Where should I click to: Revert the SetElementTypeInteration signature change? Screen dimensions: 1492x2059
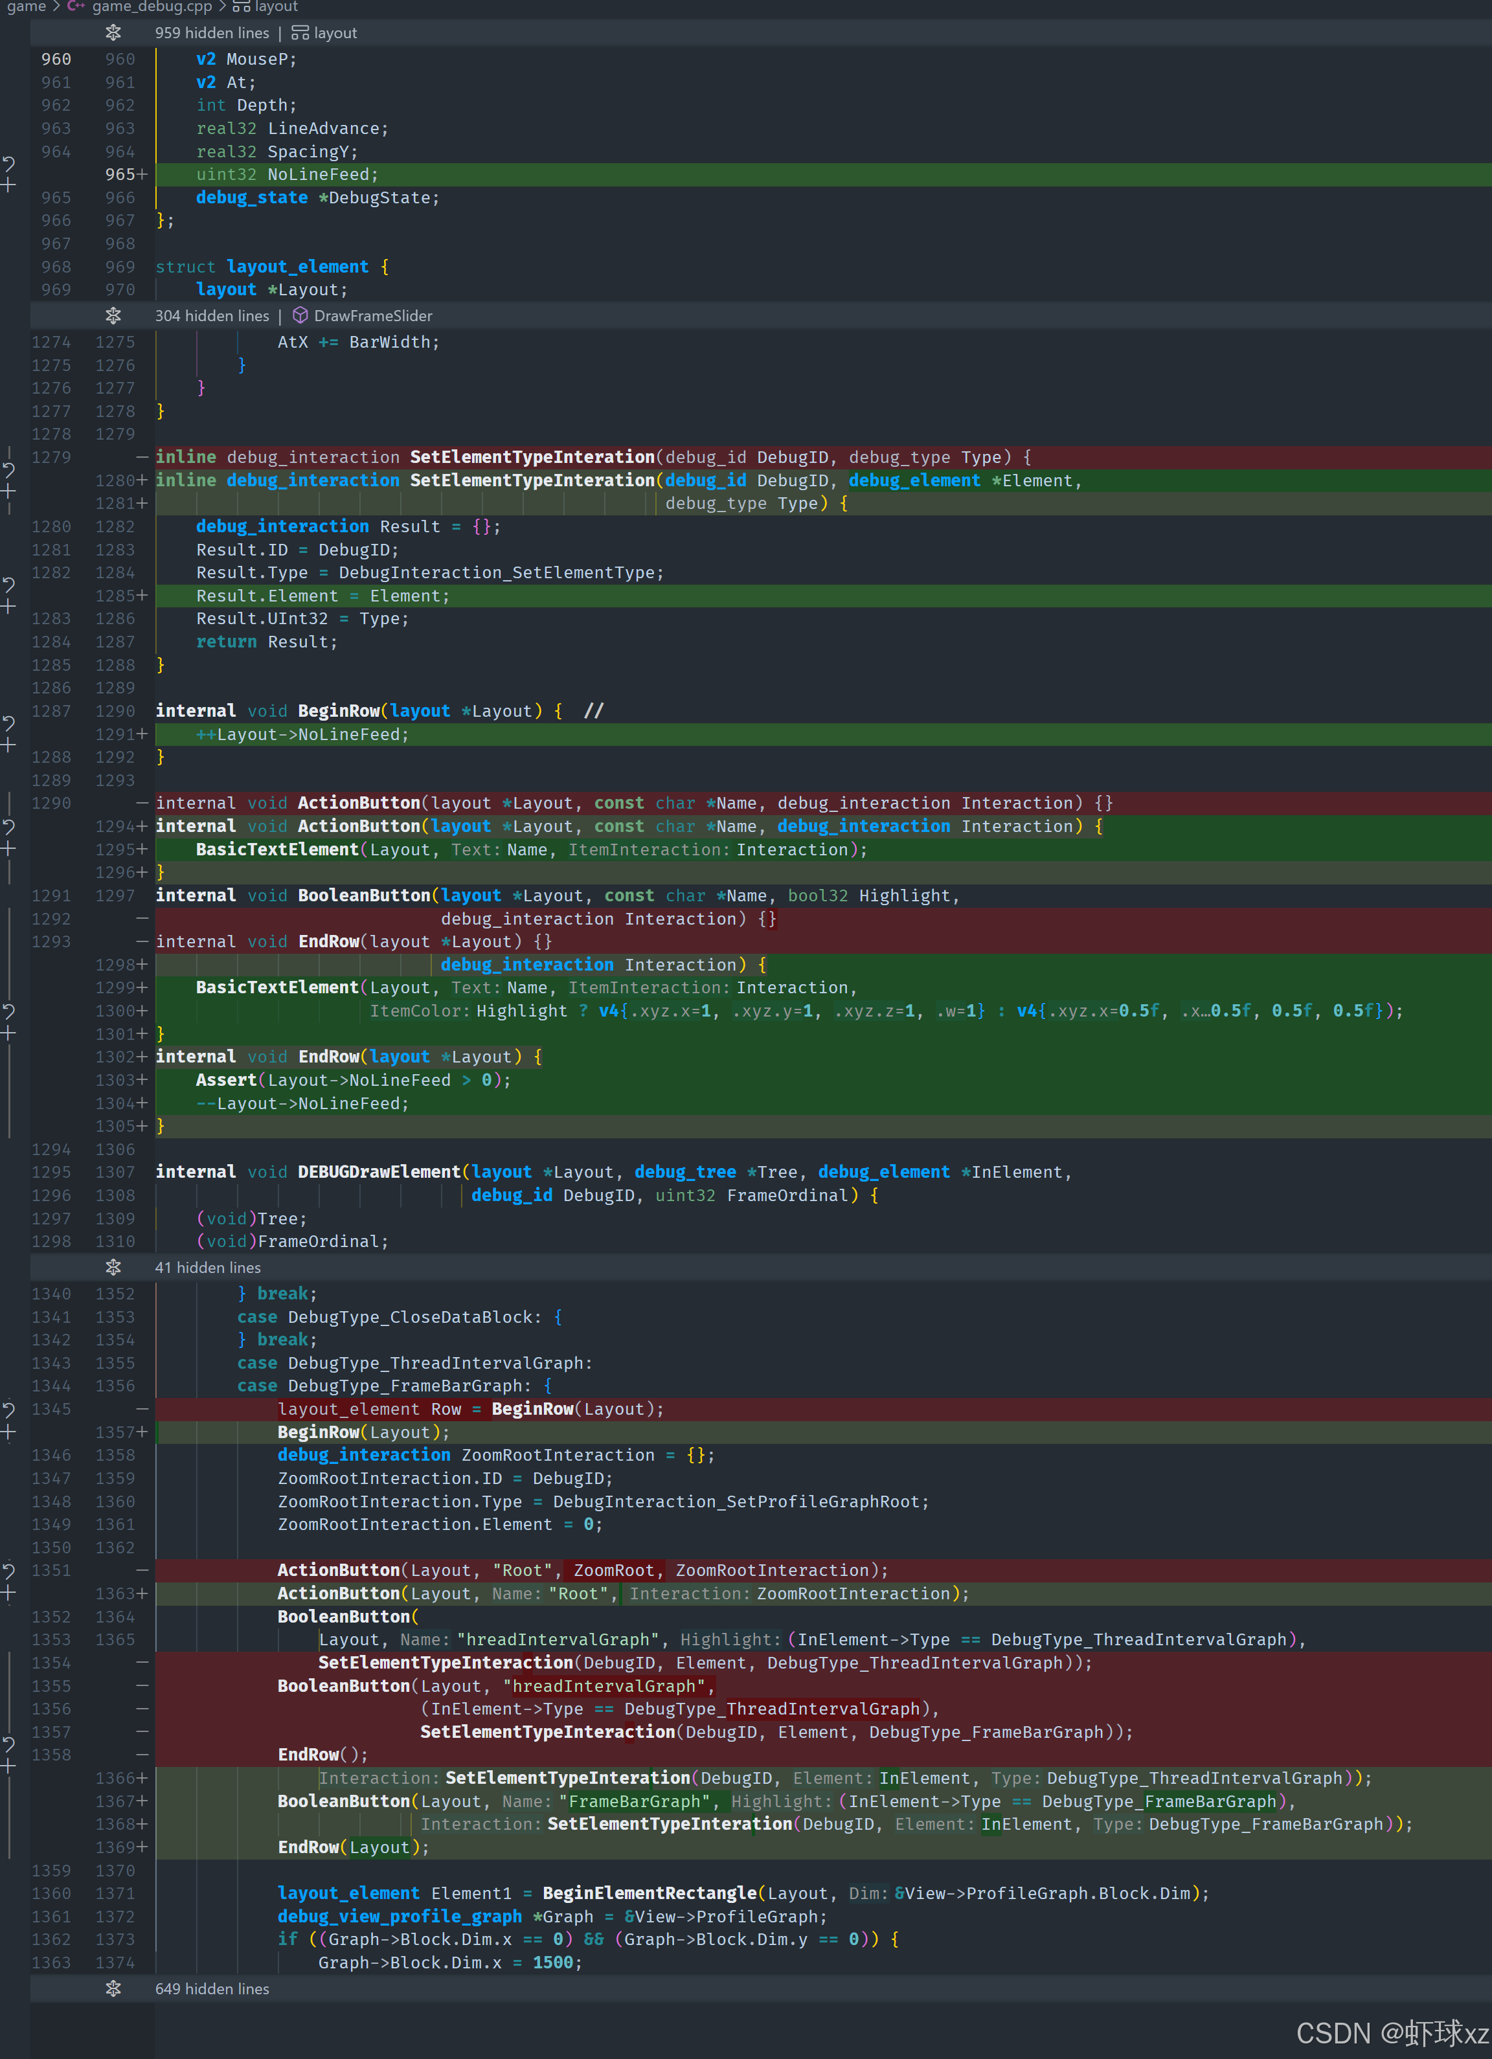pyautogui.click(x=9, y=469)
